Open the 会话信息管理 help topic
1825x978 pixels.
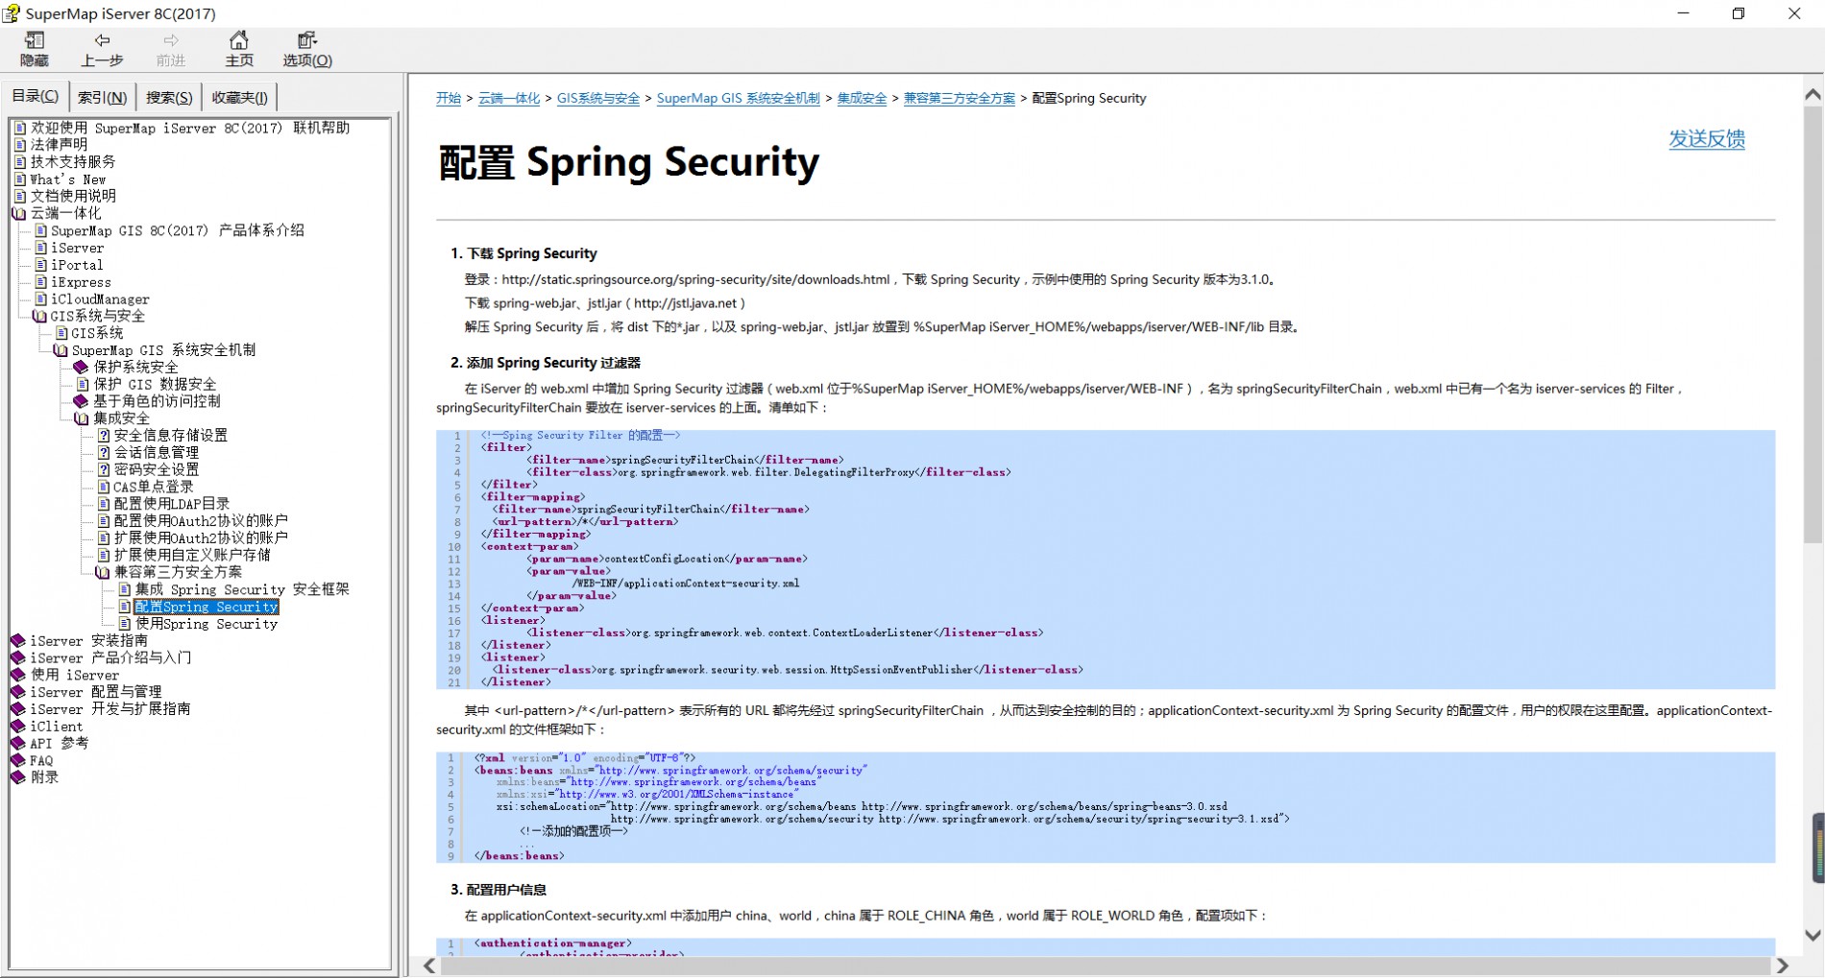(x=157, y=453)
